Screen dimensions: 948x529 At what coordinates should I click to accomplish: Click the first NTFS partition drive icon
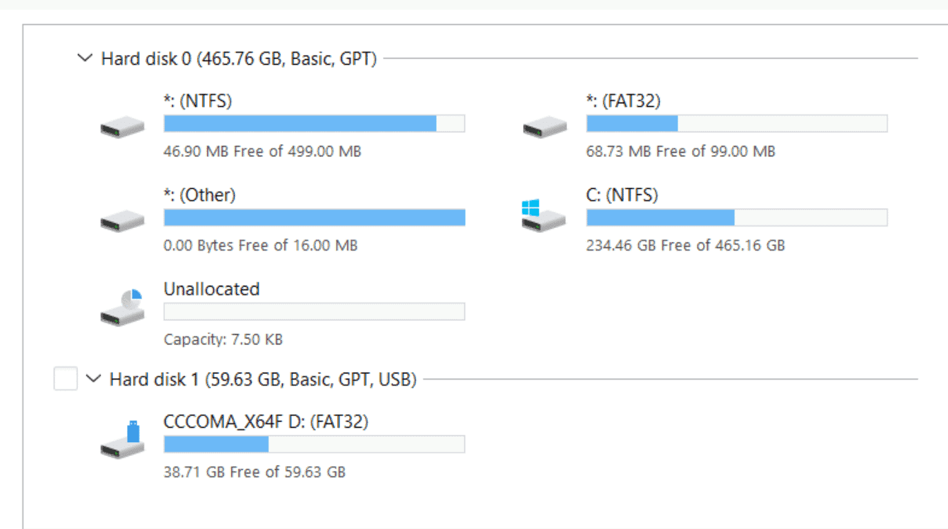(122, 127)
